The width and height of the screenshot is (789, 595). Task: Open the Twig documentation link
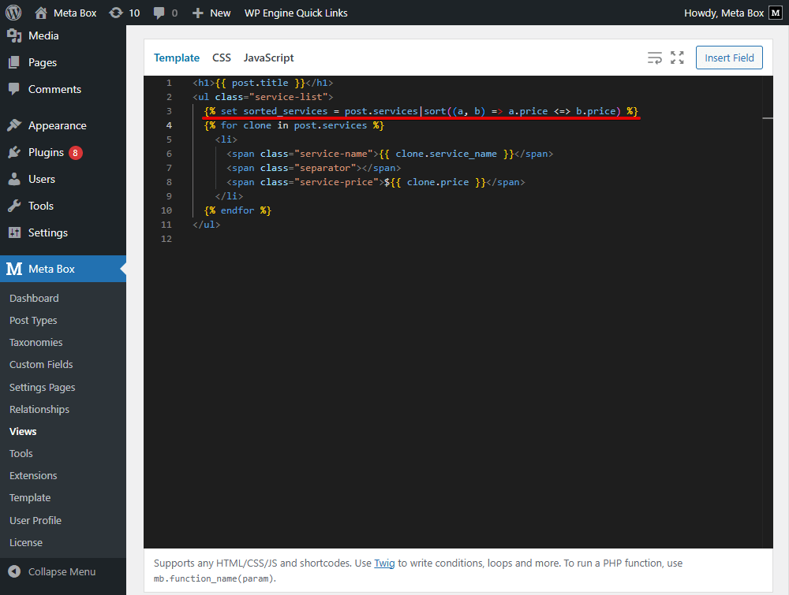click(383, 563)
